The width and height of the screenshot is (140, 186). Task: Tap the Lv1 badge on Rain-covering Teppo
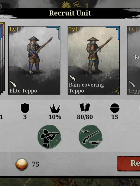73,29
